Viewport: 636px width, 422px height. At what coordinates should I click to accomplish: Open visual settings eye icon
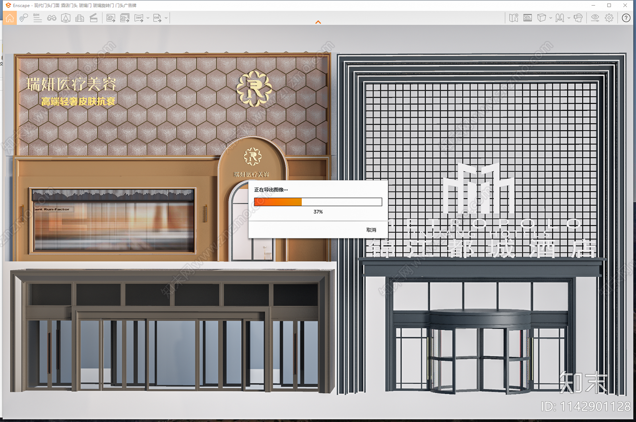click(595, 18)
